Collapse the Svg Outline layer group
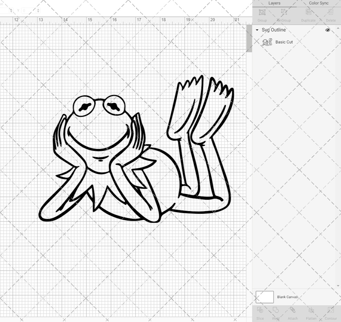Viewport: 341px width, 322px height. (x=257, y=30)
